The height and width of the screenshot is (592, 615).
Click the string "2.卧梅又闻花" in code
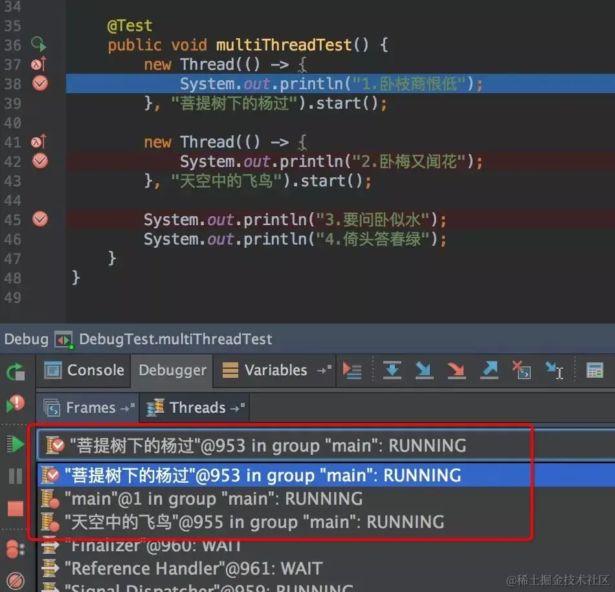click(x=409, y=162)
